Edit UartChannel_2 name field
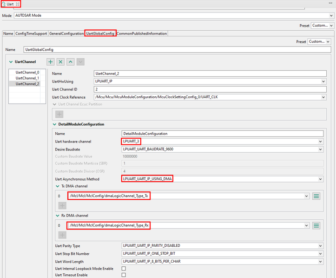 pos(210,74)
